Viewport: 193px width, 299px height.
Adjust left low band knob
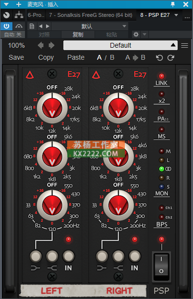52,205
